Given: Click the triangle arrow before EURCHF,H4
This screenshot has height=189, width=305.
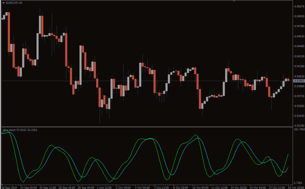Looking at the screenshot, I should click(x=3, y=3).
